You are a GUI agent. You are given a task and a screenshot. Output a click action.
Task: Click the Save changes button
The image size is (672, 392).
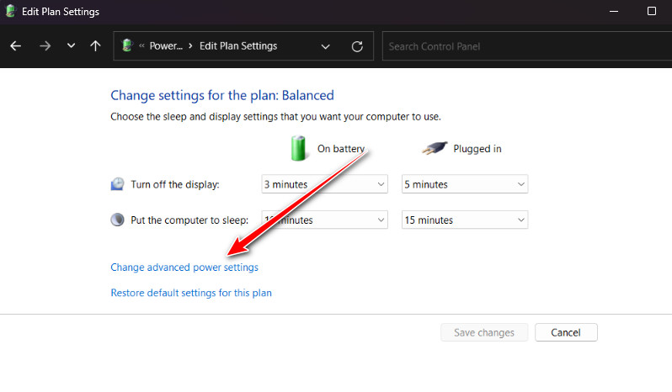coord(484,332)
